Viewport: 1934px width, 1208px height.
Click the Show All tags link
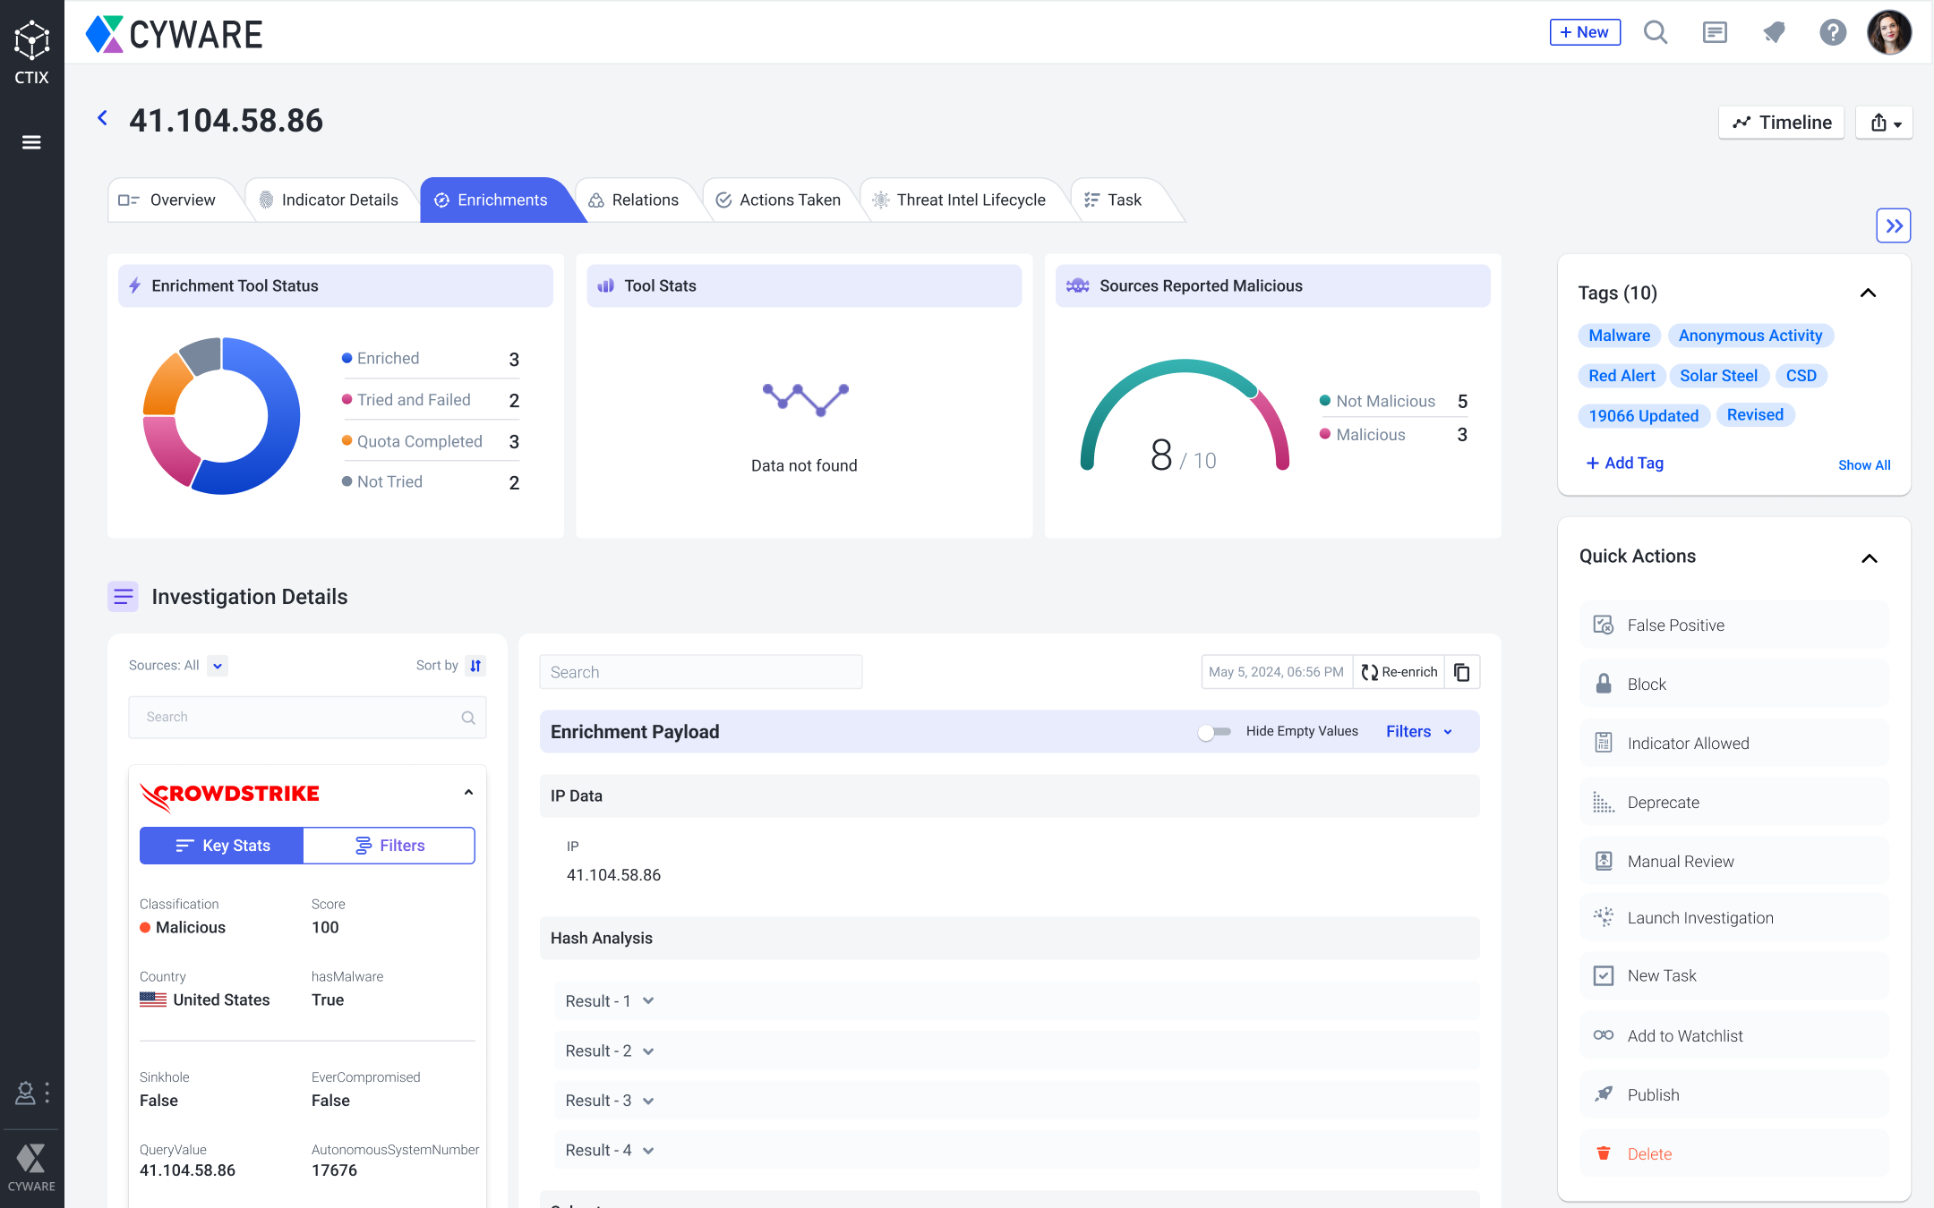(x=1864, y=464)
